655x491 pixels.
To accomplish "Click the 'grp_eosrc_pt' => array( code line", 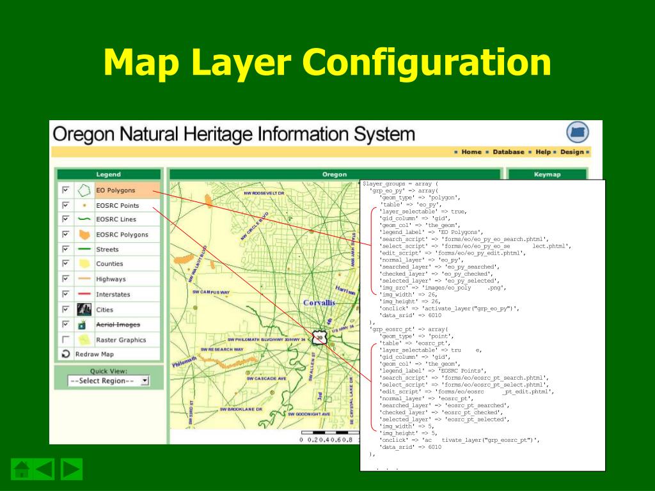I will [408, 329].
